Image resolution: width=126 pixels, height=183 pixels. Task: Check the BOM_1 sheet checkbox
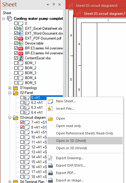point(16,63)
